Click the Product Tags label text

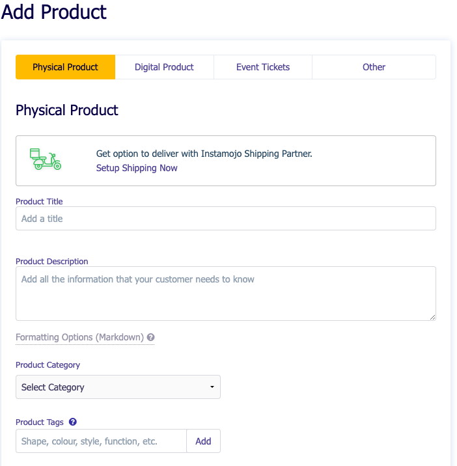click(x=40, y=422)
